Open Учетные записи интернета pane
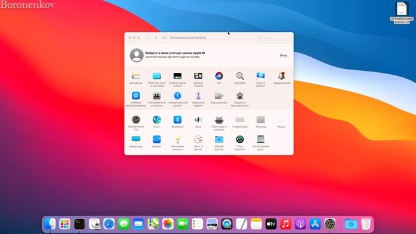416x234 pixels. (136, 96)
